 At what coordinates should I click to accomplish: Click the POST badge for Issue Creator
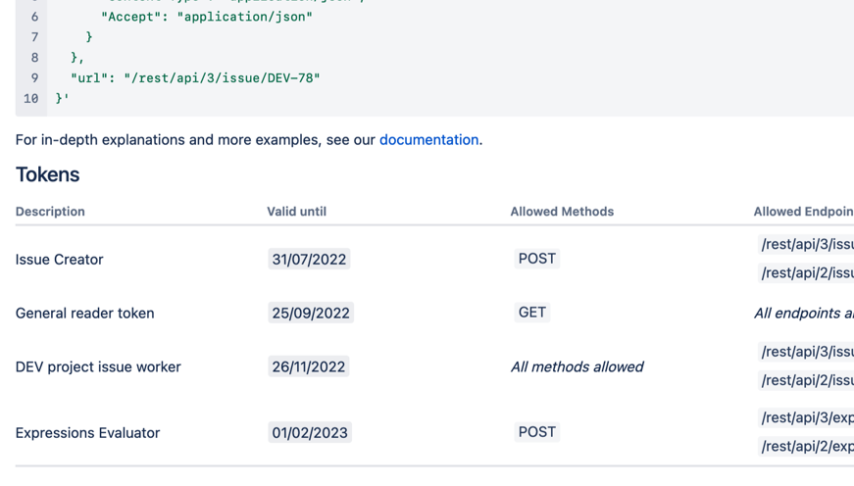point(537,259)
